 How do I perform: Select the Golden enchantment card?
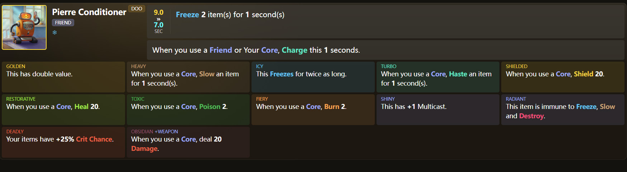pyautogui.click(x=63, y=77)
